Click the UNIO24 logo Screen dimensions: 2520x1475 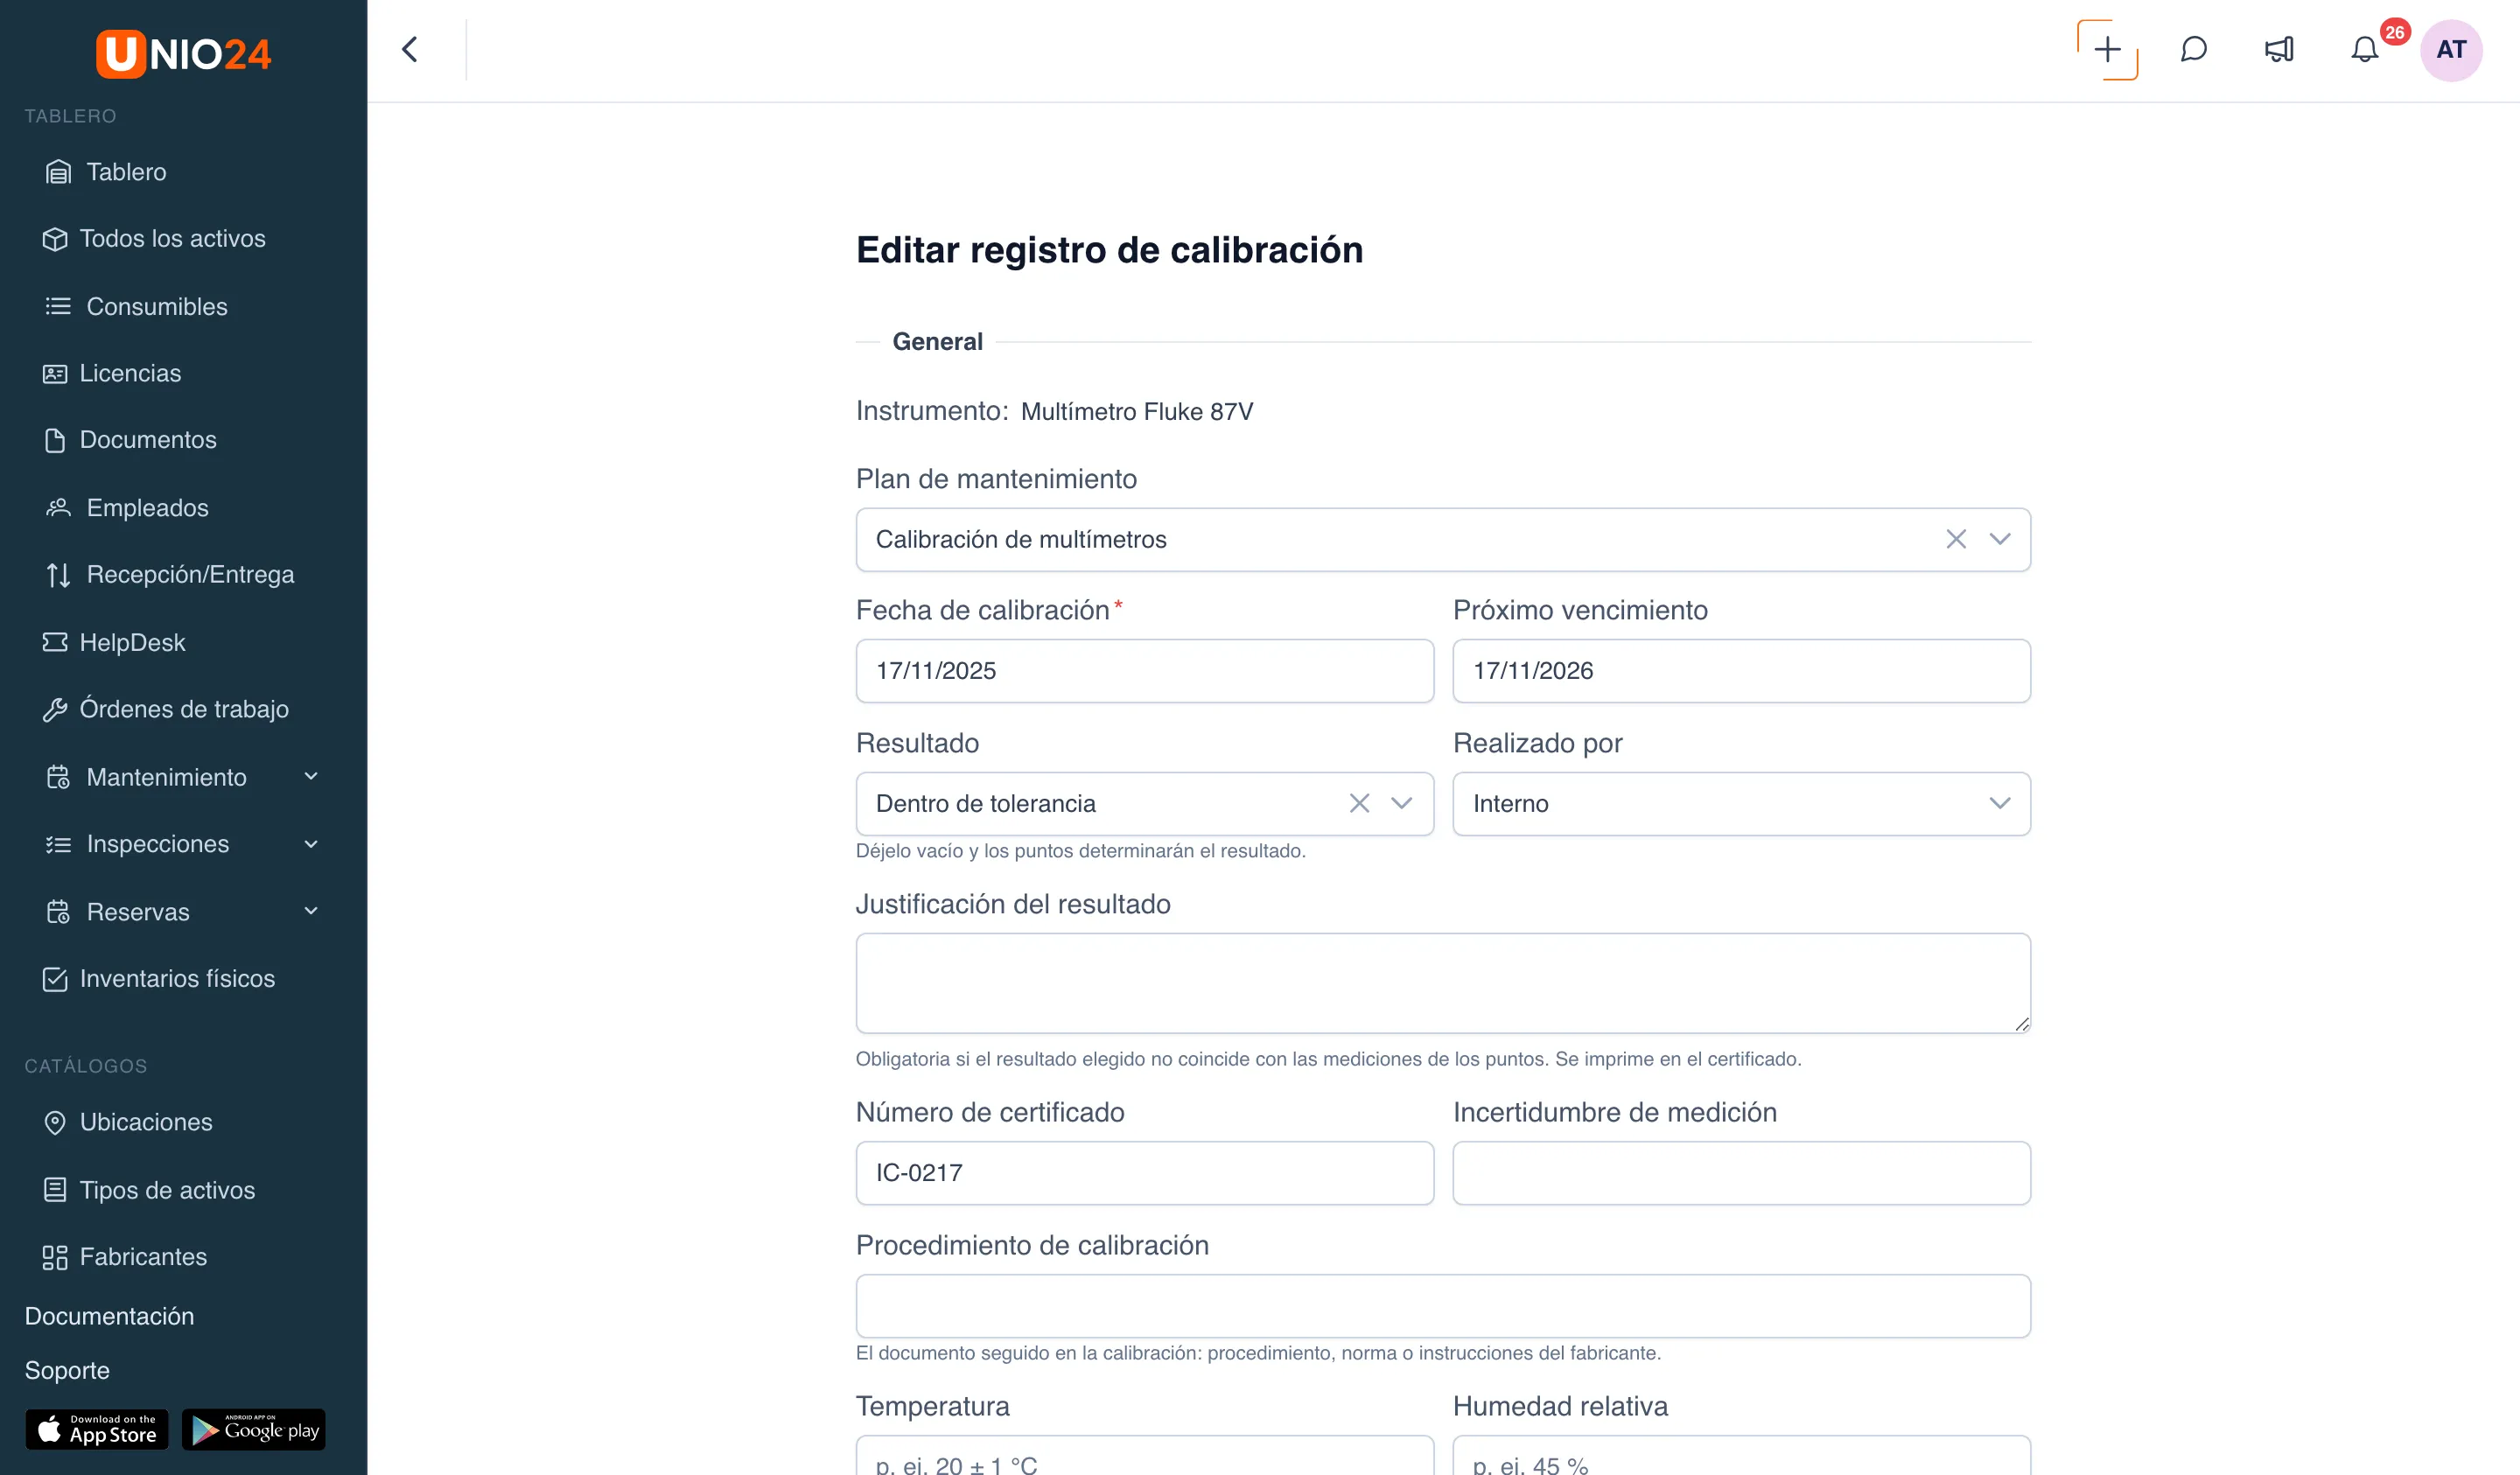pos(184,54)
